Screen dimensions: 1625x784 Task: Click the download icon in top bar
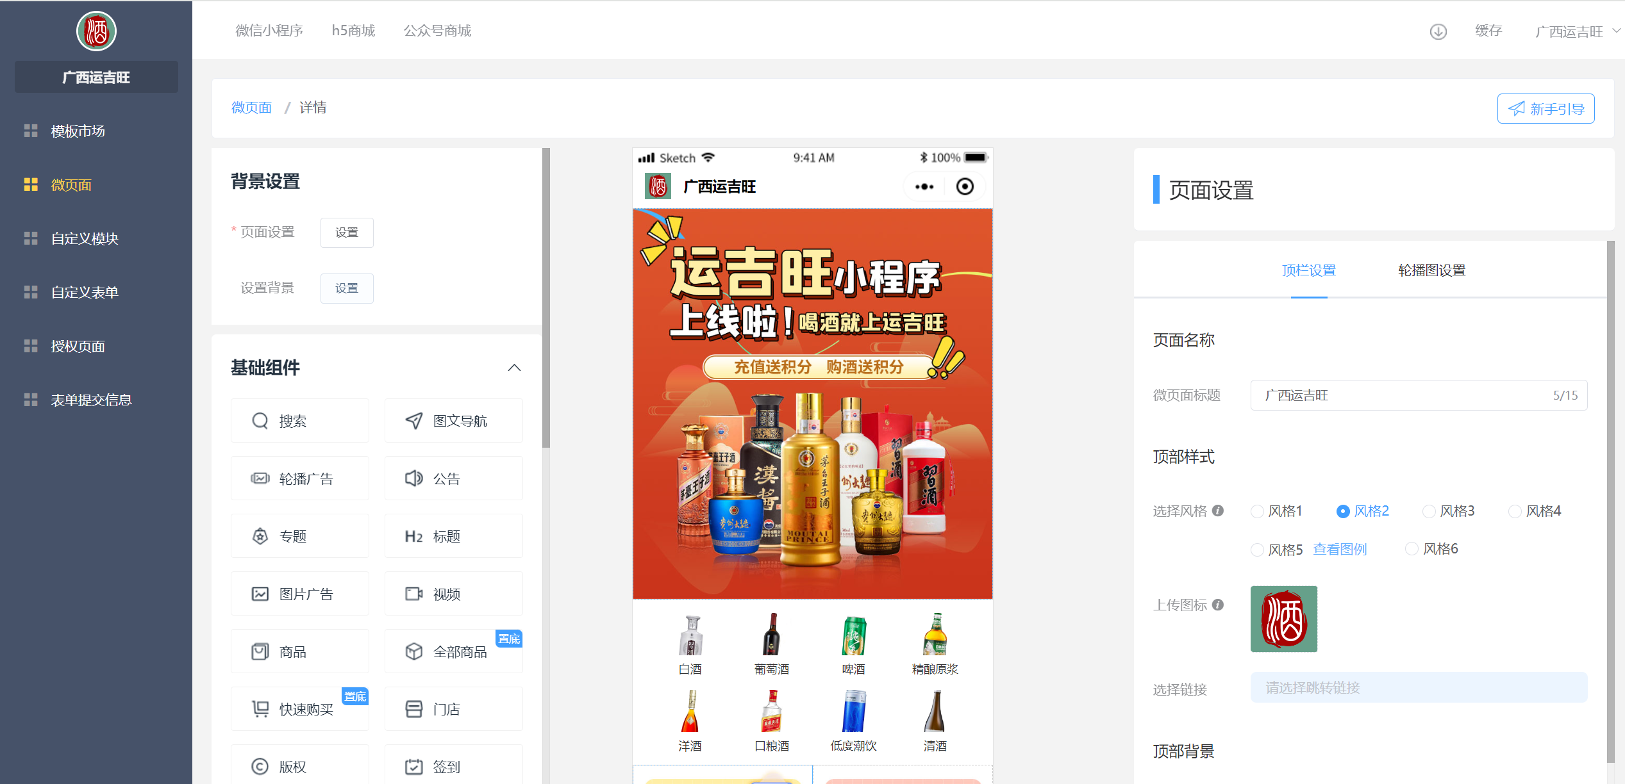click(1438, 31)
